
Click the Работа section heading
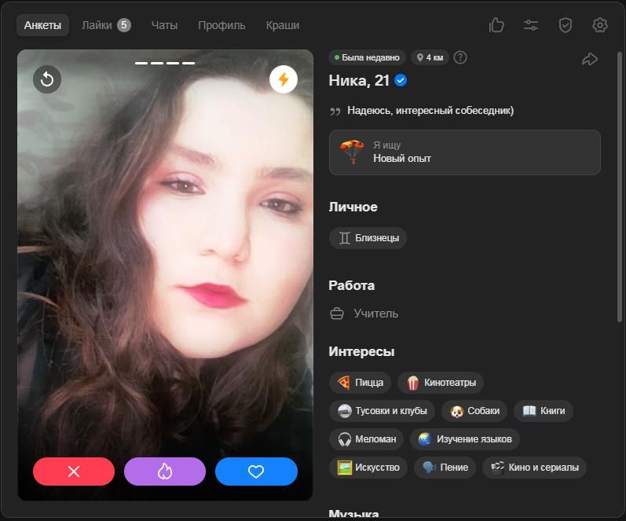click(351, 286)
